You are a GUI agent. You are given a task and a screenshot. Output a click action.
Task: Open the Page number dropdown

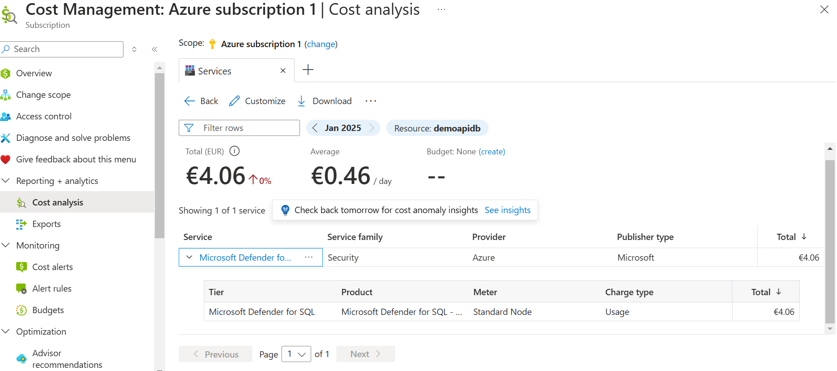pos(296,354)
